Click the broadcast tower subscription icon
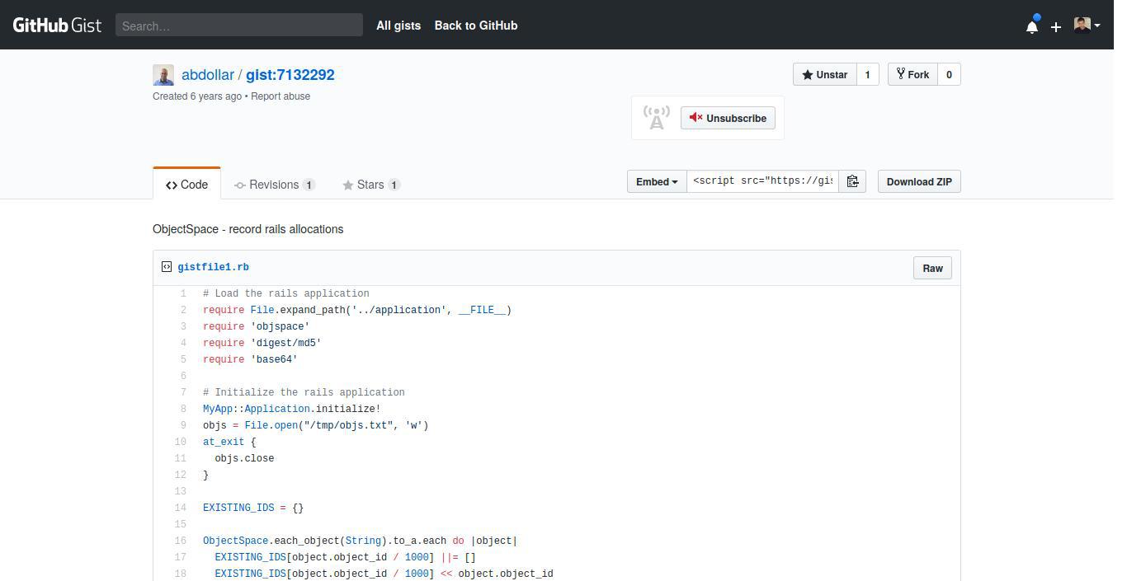This screenshot has height=581, width=1127. click(657, 118)
